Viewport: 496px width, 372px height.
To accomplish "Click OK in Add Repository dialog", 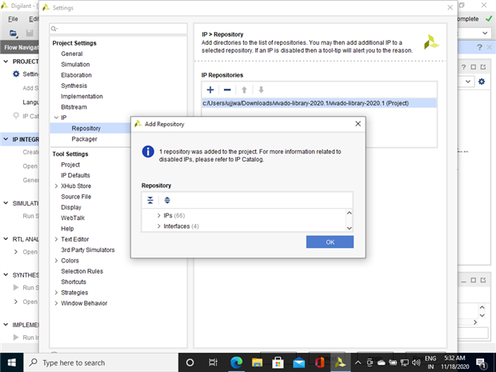I will (x=330, y=242).
